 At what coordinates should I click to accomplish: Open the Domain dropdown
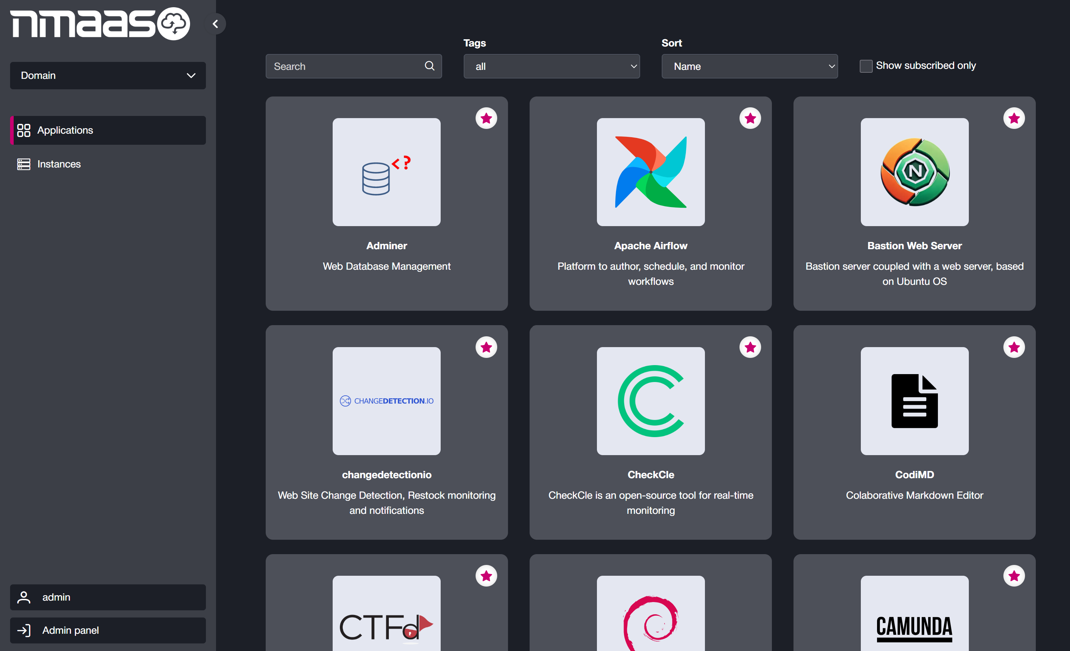point(108,76)
